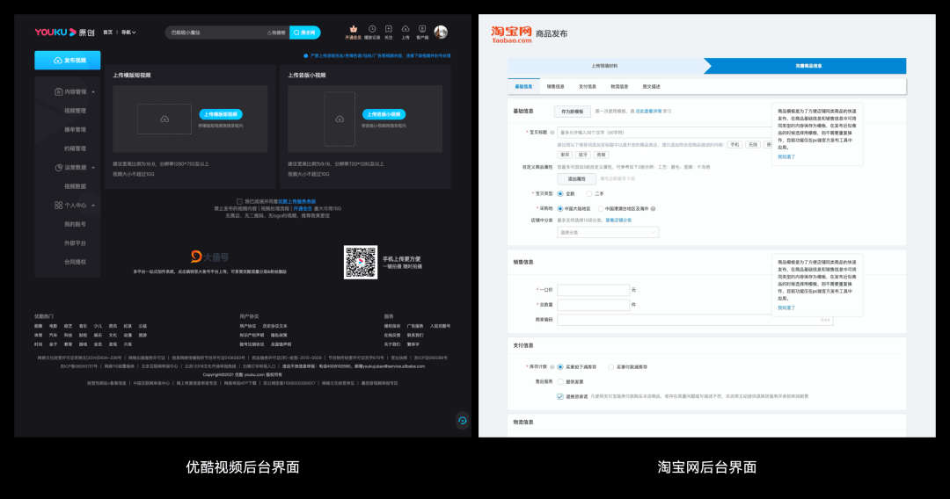This screenshot has height=499, width=950.
Task: Click the QR code for mobile upload
Action: 361,262
